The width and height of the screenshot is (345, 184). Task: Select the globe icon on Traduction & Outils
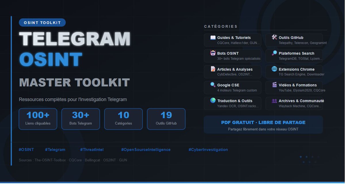[x=212, y=100]
